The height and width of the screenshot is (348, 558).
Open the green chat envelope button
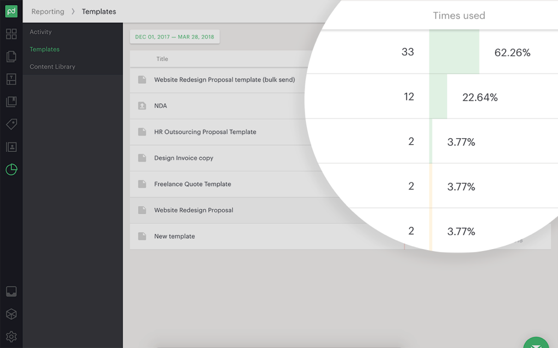[536, 343]
